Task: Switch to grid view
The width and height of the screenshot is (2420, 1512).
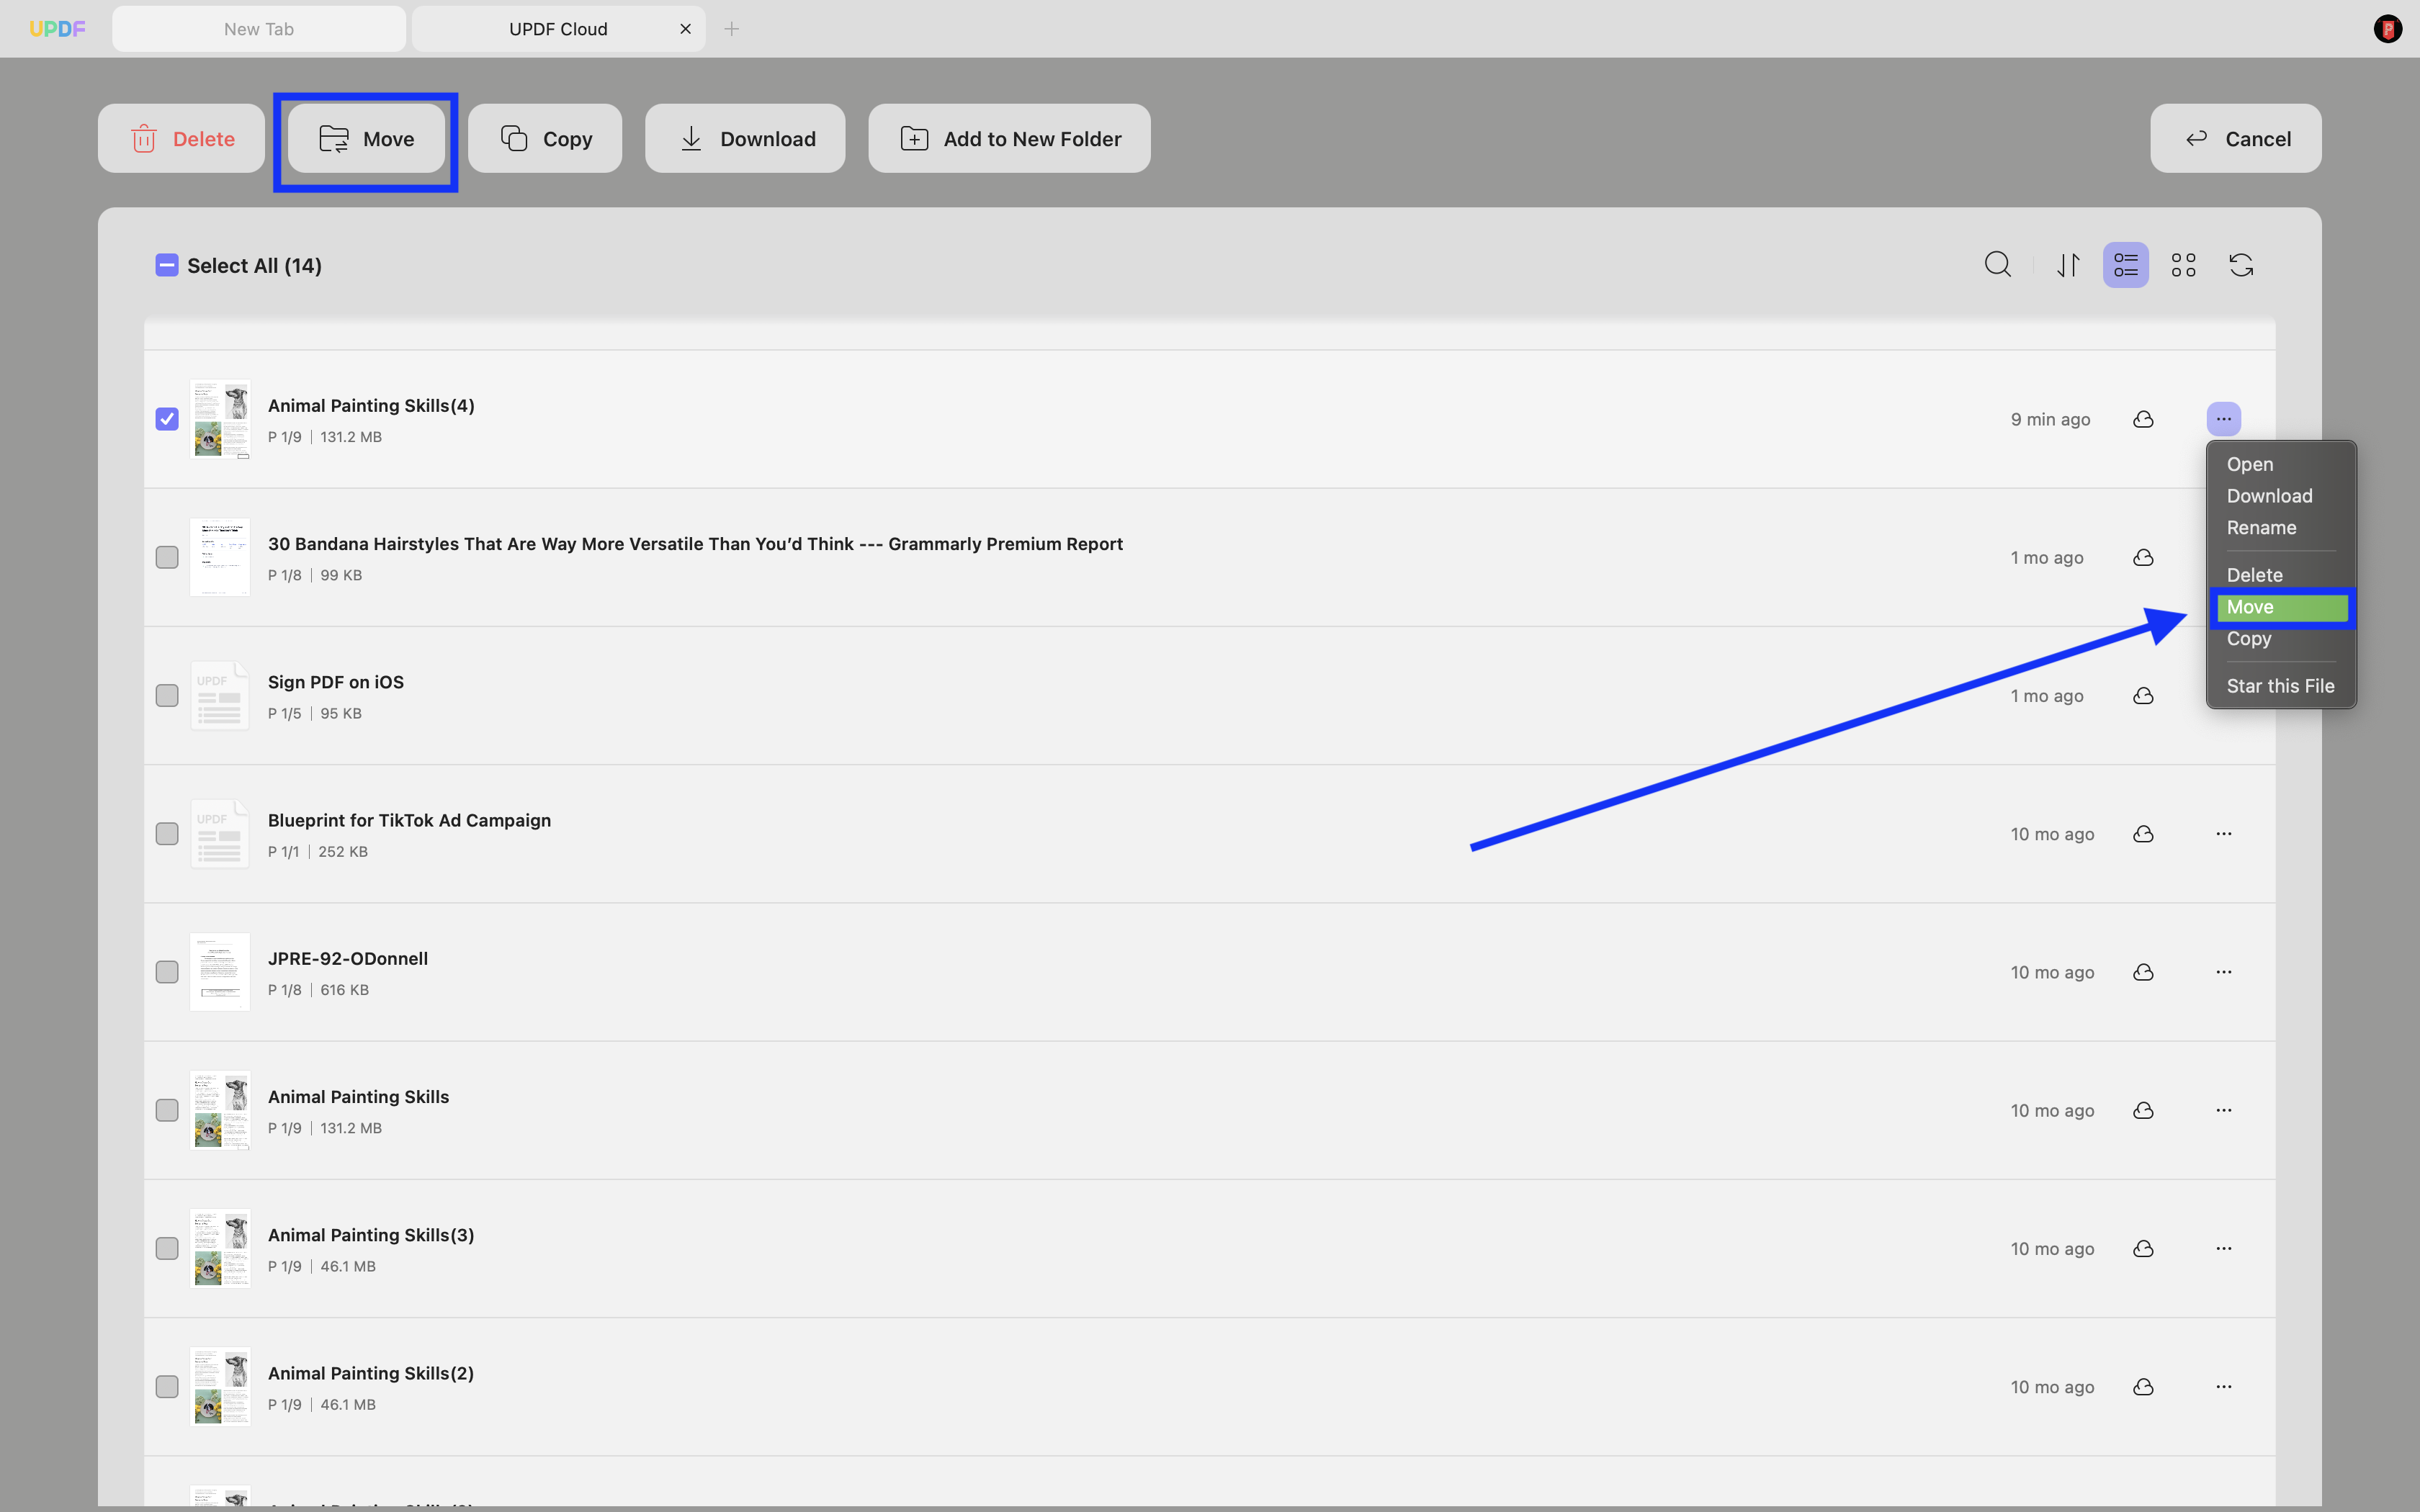Action: (2184, 265)
